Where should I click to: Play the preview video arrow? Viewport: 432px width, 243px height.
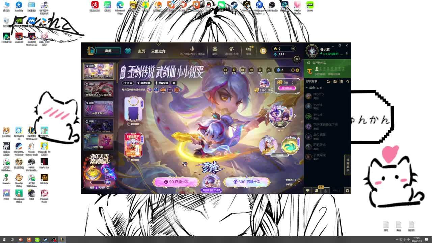point(174,83)
